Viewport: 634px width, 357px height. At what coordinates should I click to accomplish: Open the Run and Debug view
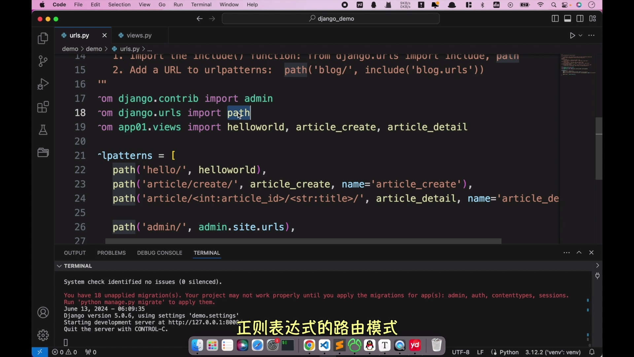(43, 84)
